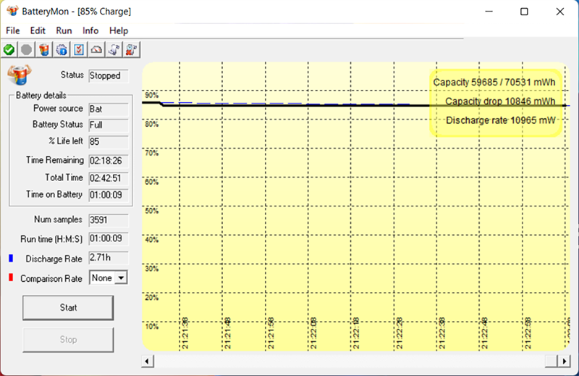Click the Capacity 59685 / 70531 mWh text
Screen dimensions: 579x376
(494, 83)
